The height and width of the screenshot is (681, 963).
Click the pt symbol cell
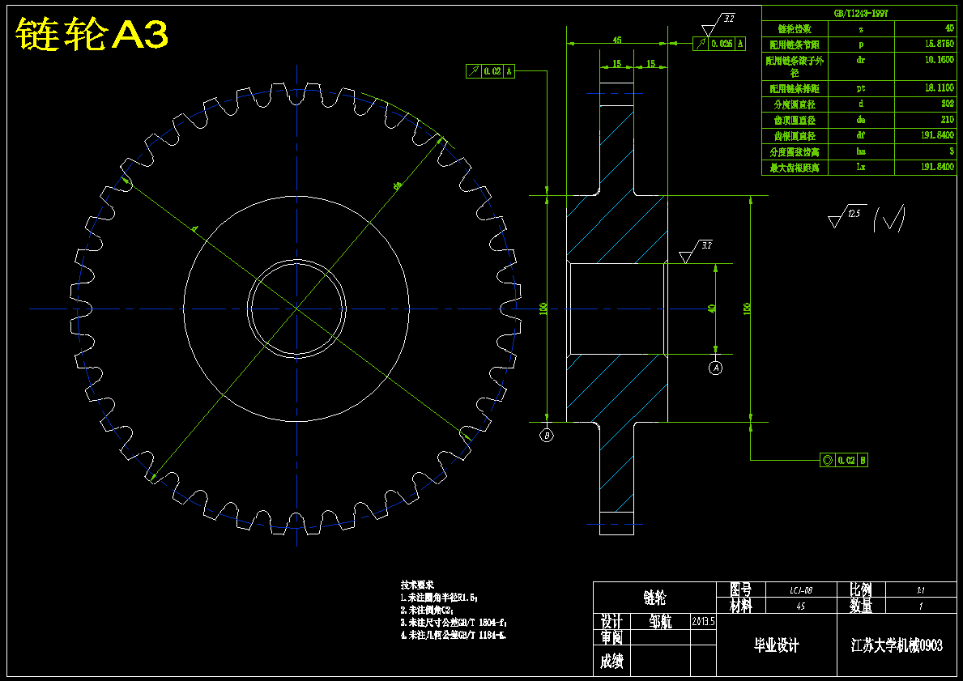pyautogui.click(x=861, y=88)
